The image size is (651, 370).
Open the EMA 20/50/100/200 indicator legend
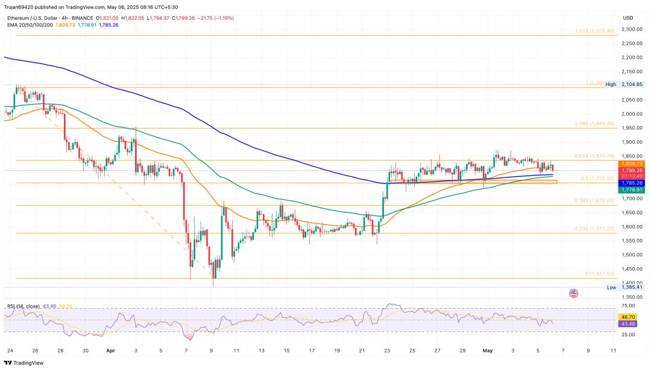(x=30, y=25)
